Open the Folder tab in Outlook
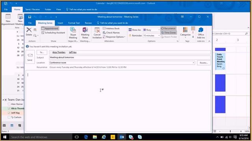 [x=48, y=9]
